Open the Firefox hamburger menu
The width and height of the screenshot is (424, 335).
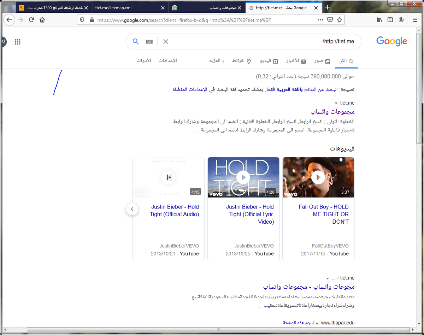pyautogui.click(x=415, y=20)
